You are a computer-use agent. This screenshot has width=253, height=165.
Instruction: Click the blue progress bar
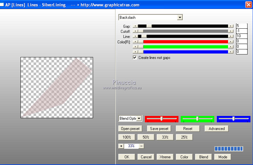229,149
